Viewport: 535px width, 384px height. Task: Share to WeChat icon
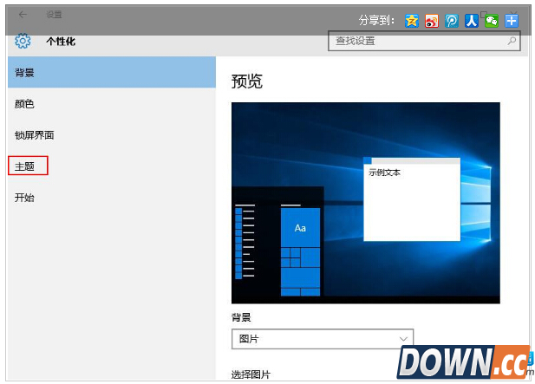click(492, 21)
